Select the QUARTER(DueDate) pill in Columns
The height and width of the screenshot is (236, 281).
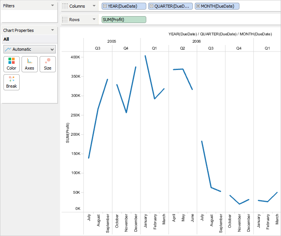(171, 6)
